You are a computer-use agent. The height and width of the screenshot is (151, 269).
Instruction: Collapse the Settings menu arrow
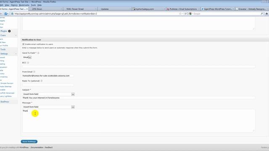coord(16,54)
